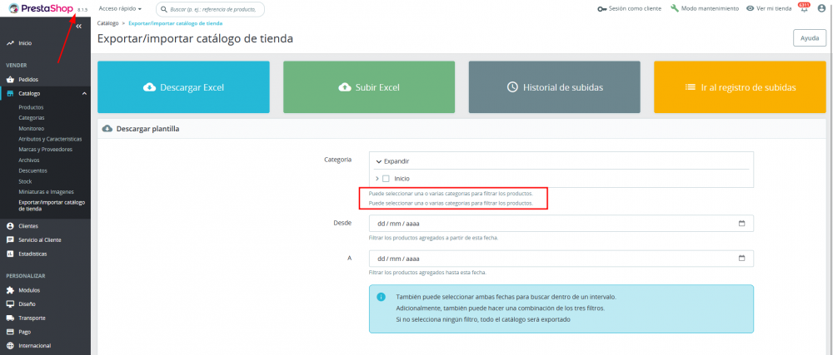The width and height of the screenshot is (833, 355).
Task: Click the Internacional globe icon
Action: (9, 346)
